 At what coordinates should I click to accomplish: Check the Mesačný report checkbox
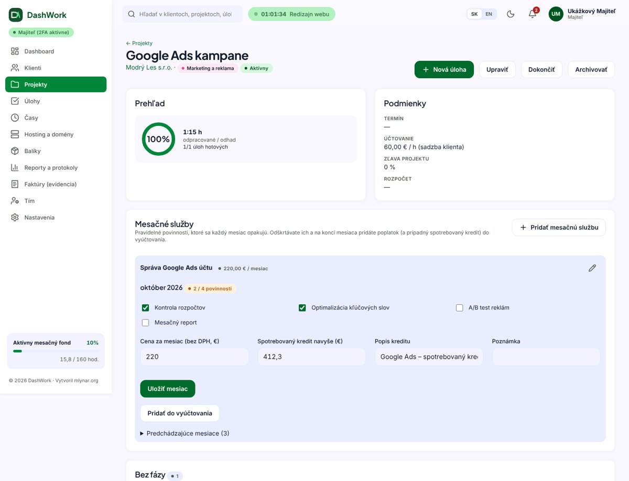(146, 323)
